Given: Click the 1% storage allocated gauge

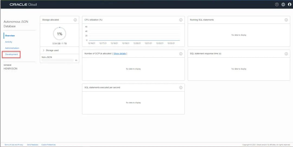Looking at the screenshot, I should pos(59,34).
